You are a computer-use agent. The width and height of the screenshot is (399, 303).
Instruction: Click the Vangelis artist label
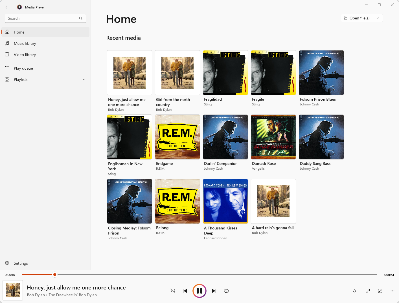coord(258,169)
